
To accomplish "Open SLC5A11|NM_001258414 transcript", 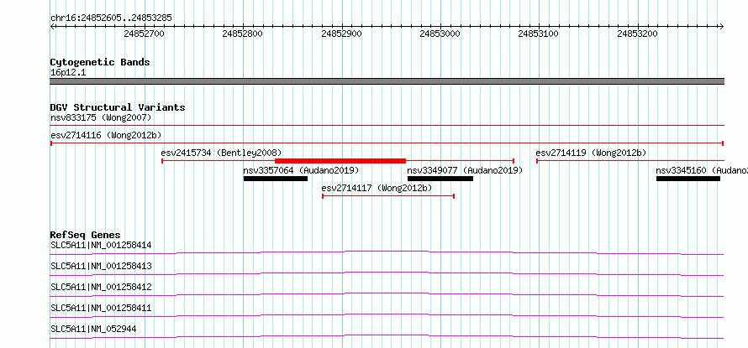I will [x=101, y=246].
